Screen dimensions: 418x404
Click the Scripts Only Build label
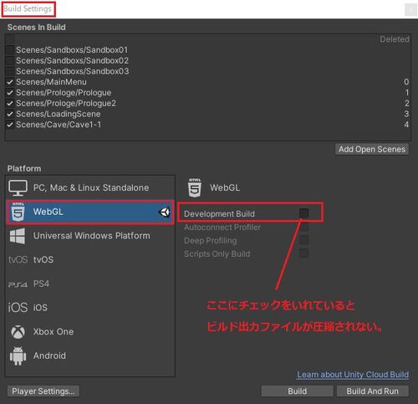click(217, 254)
